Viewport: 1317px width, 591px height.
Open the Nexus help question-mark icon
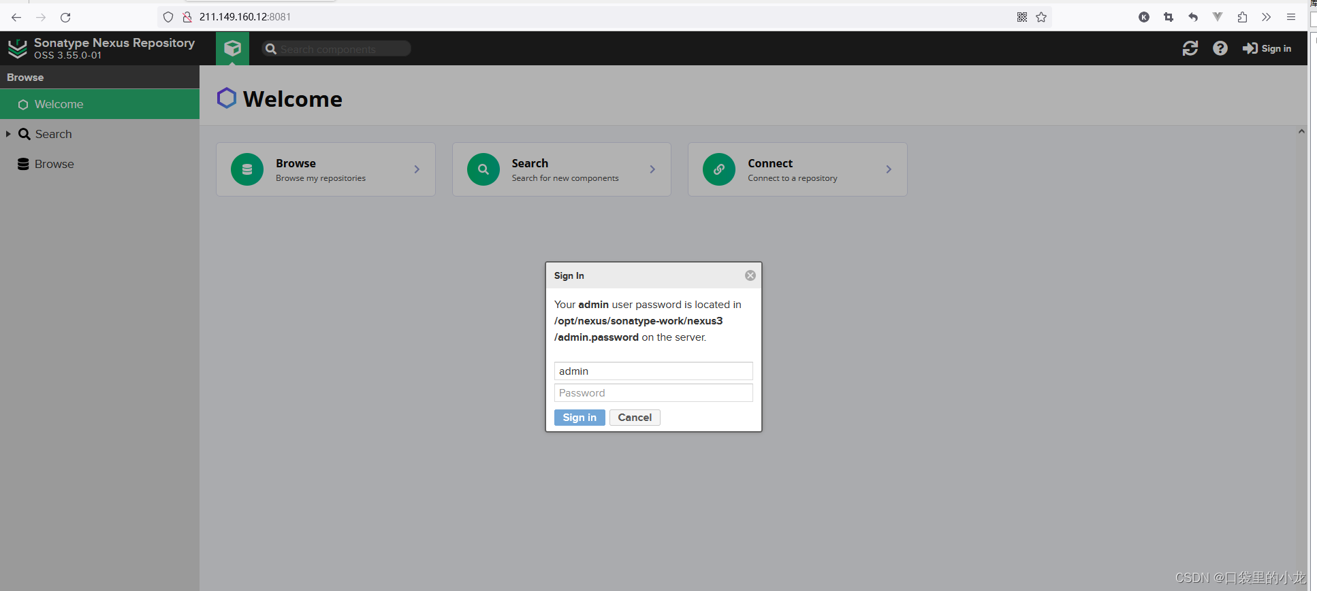coord(1220,48)
